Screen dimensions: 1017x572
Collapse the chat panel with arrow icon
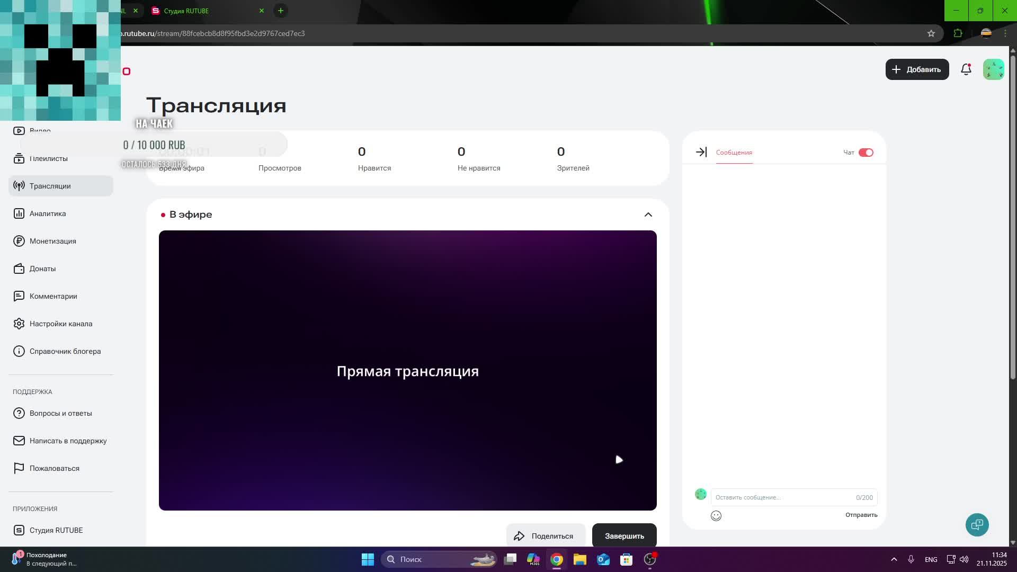pos(700,152)
